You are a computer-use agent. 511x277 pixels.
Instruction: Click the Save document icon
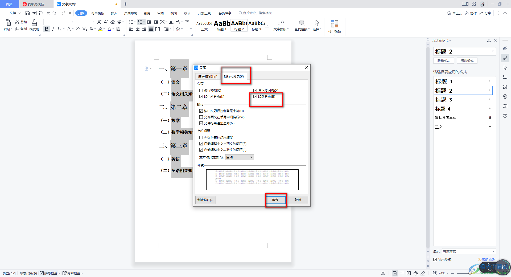[x=27, y=13]
